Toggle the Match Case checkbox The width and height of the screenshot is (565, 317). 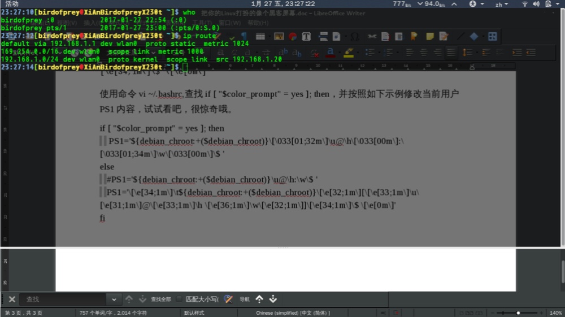pos(179,299)
